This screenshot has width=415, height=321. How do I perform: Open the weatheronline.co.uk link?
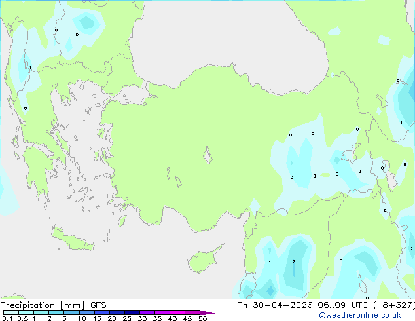(360, 315)
